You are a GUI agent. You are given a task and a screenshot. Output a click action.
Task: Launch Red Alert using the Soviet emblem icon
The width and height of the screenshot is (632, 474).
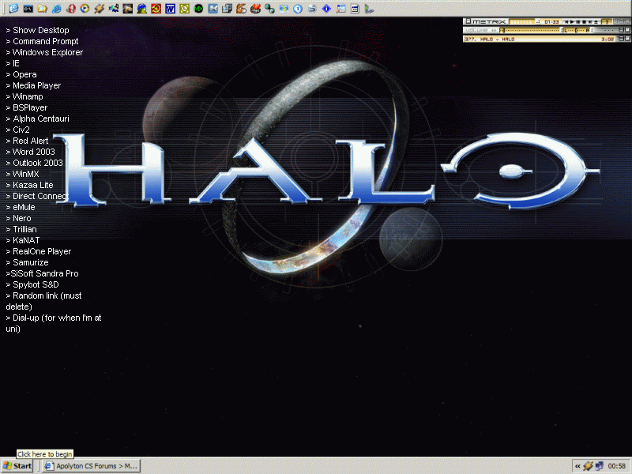point(156,9)
